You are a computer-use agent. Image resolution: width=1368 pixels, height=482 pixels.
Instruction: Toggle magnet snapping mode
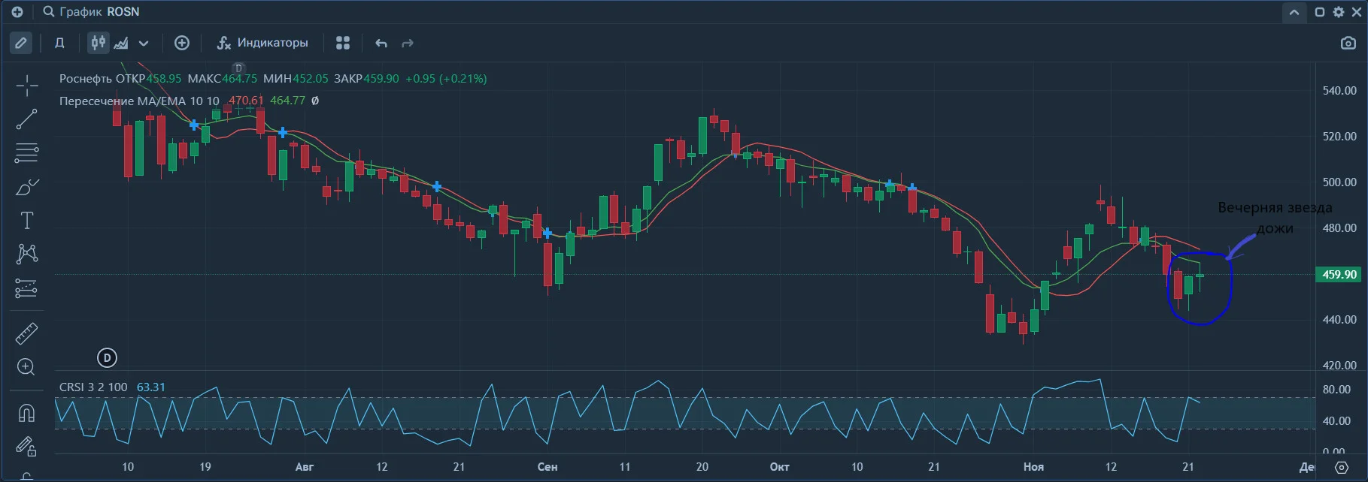click(27, 413)
